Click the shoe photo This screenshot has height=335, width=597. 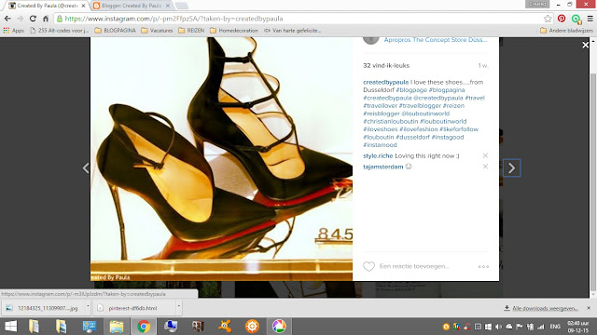point(222,159)
